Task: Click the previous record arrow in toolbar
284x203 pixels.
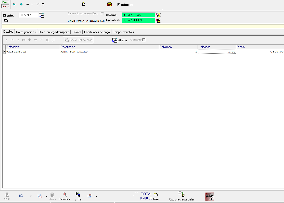Action: (14, 4)
